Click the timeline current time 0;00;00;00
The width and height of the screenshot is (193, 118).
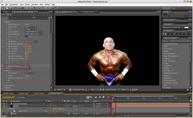point(9,97)
